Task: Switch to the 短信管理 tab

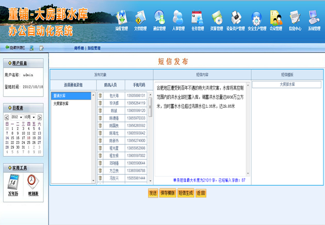Action: [x=94, y=48]
